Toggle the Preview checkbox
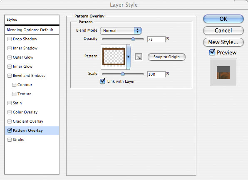This screenshot has width=248, height=180. pos(212,52)
